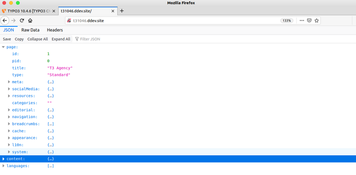356x175 pixels.
Task: Open the page actions three-dot menu
Action: coord(302,21)
